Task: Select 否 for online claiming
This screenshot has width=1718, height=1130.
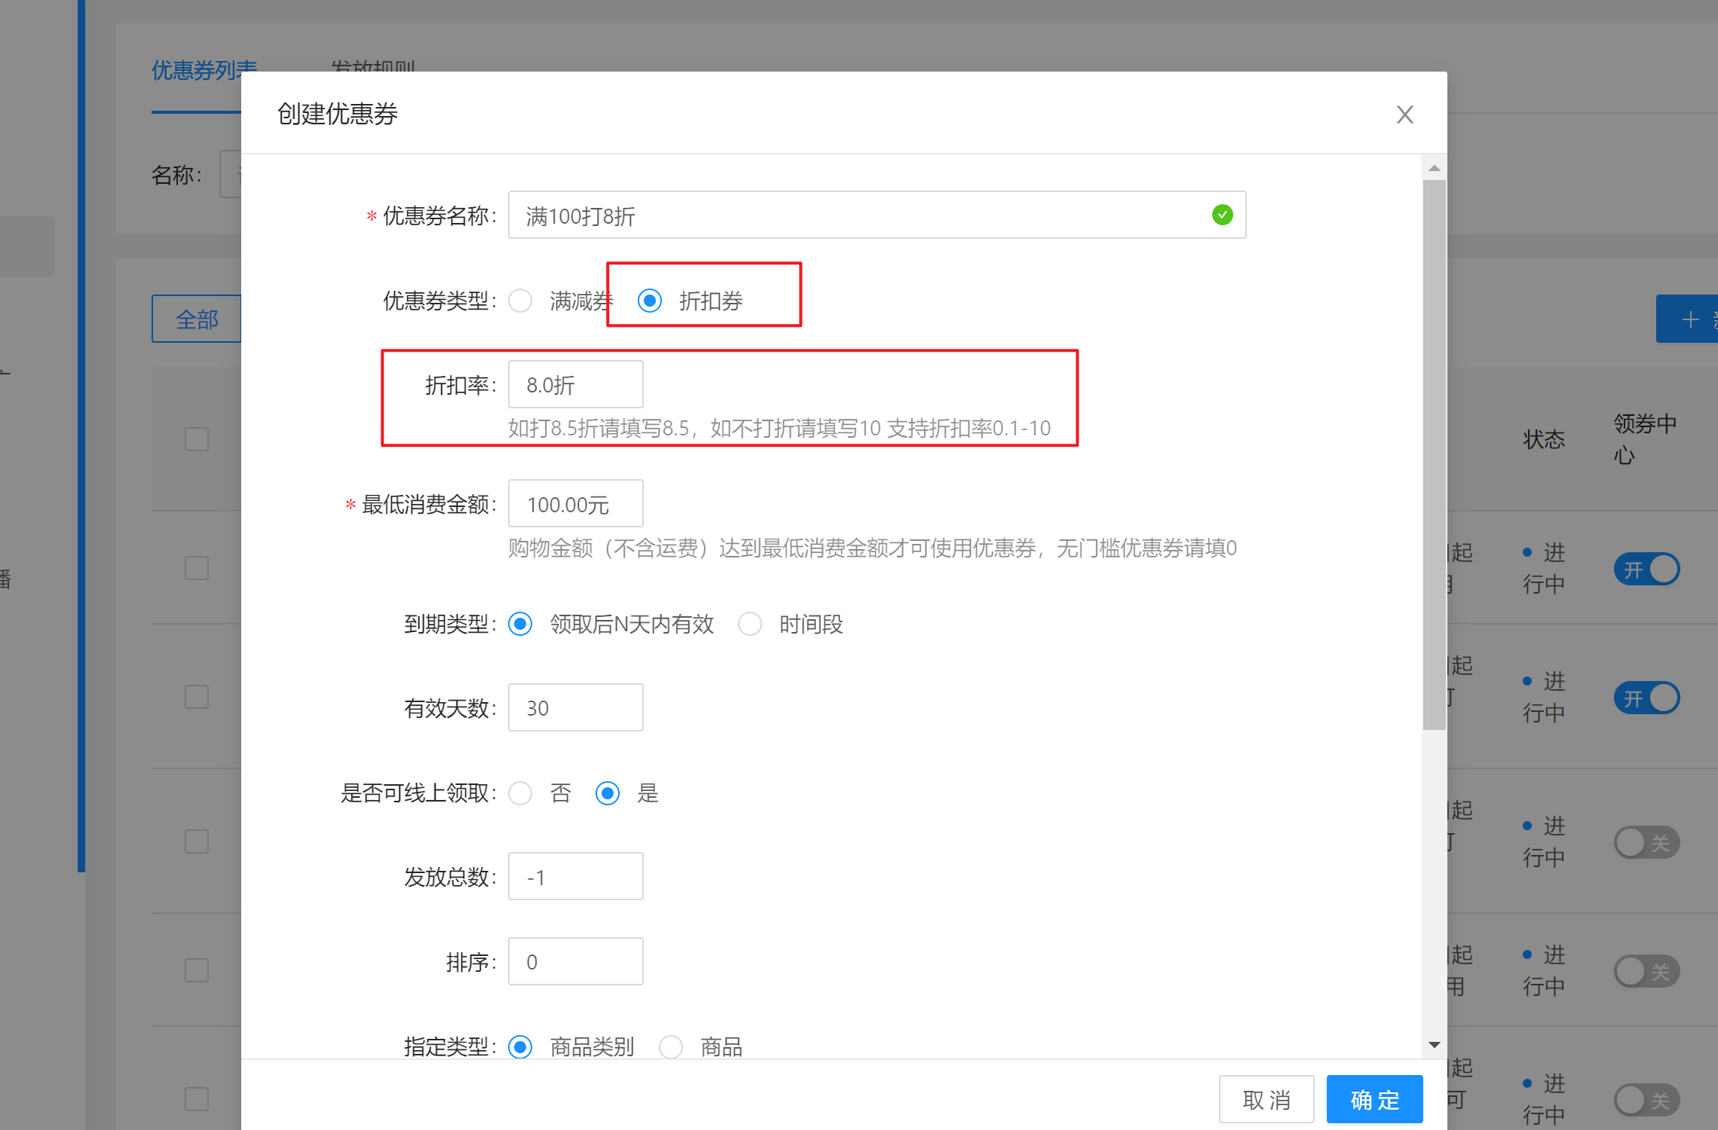Action: (x=520, y=793)
